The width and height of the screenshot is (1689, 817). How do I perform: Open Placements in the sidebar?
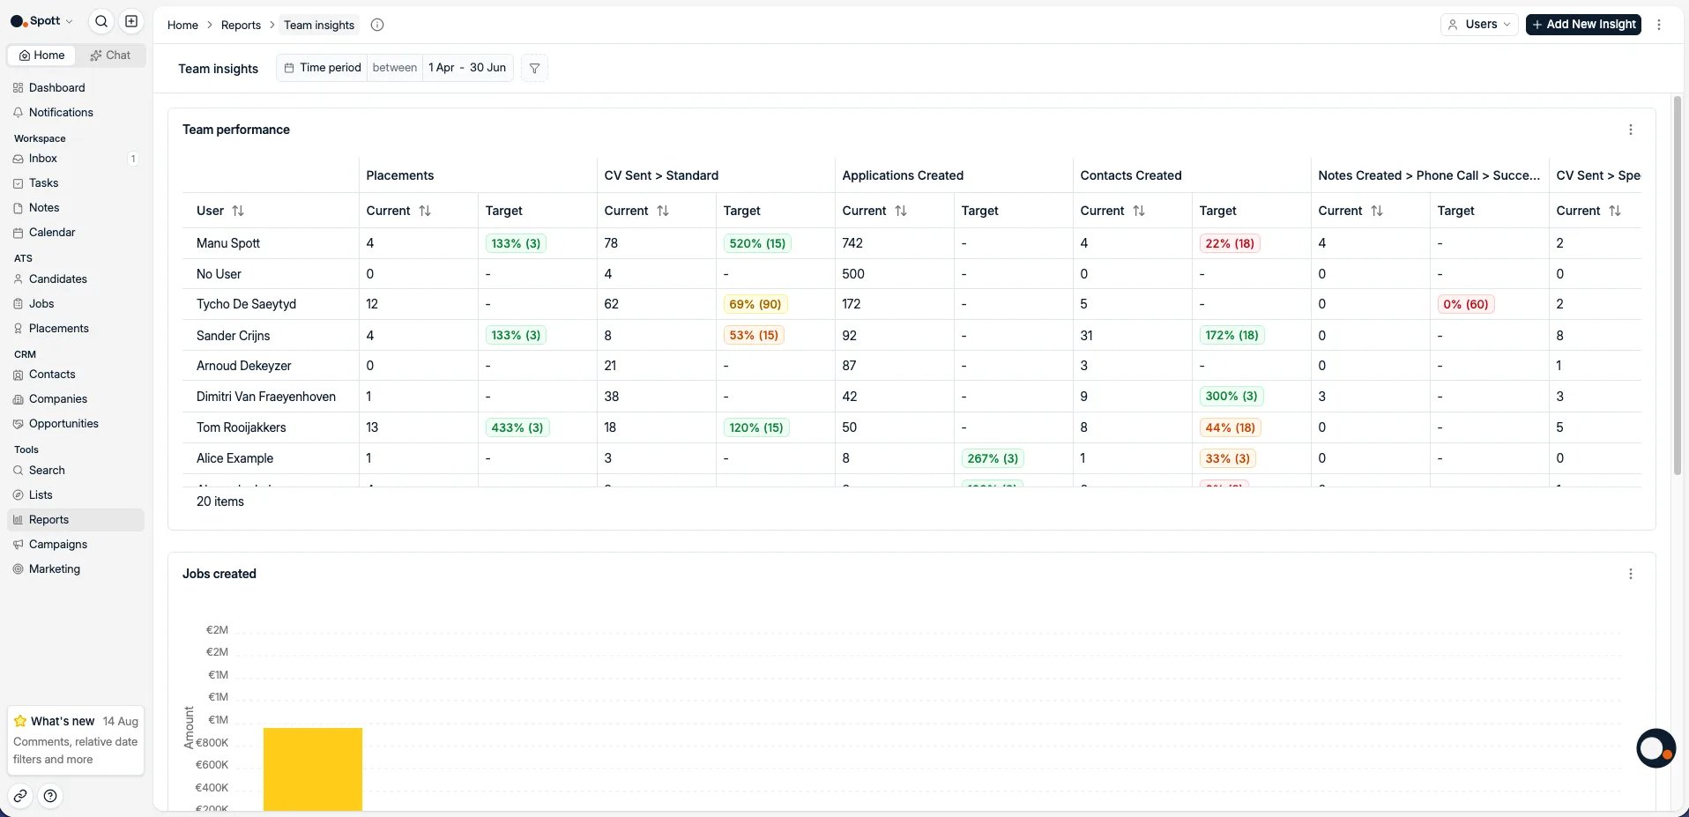tap(76, 329)
